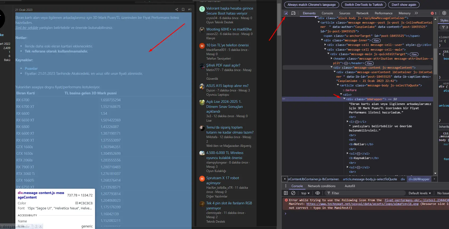Open Şifreli PDF nasıl açılır thread

223,65
